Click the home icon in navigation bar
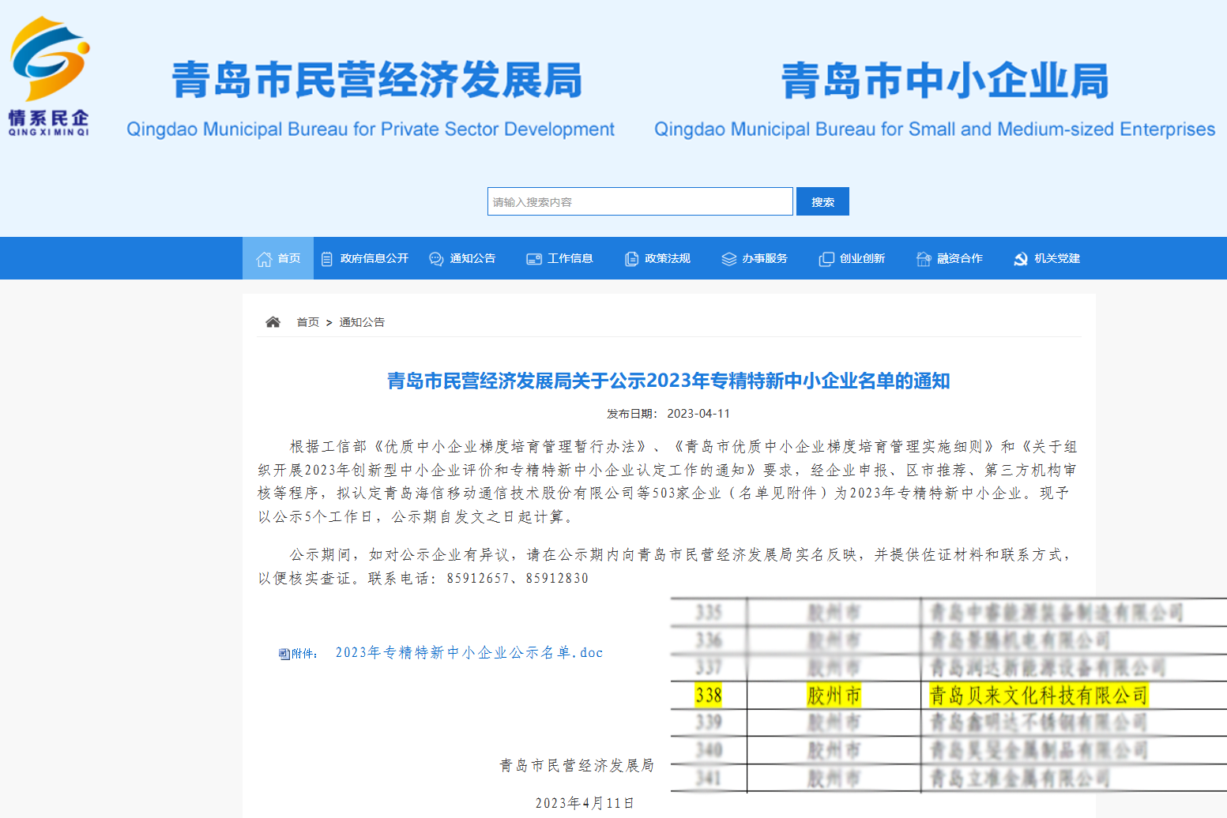 coord(264,258)
